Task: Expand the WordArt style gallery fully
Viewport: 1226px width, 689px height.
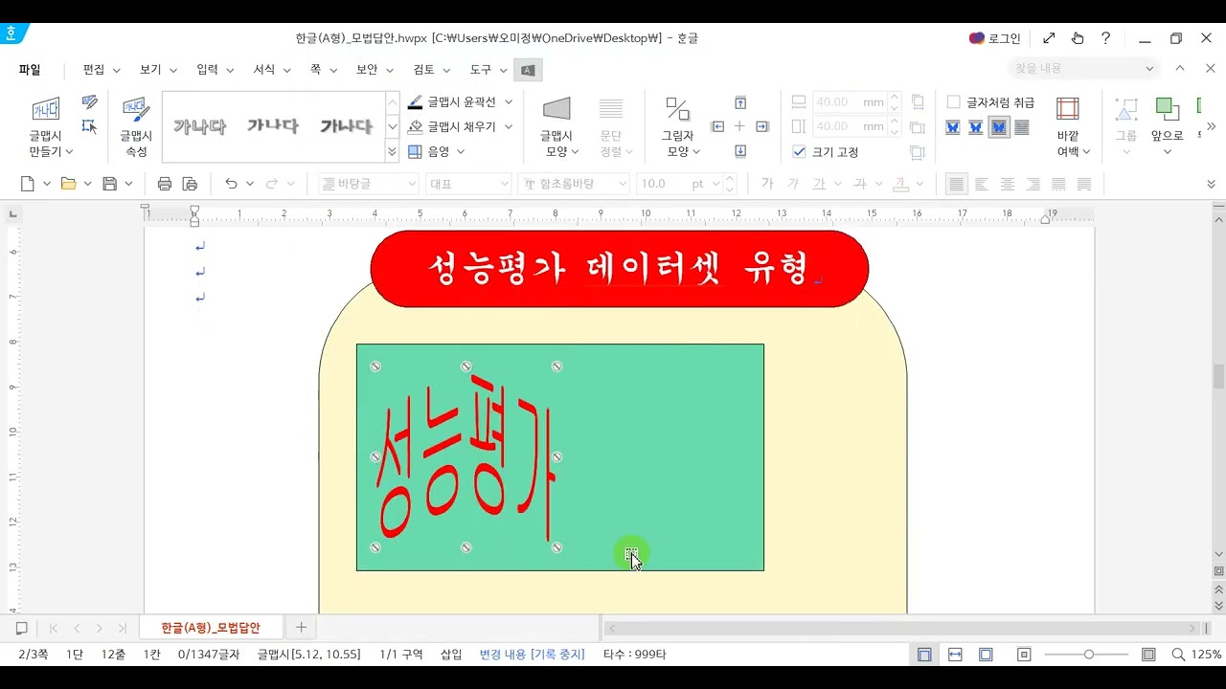Action: coord(393,152)
